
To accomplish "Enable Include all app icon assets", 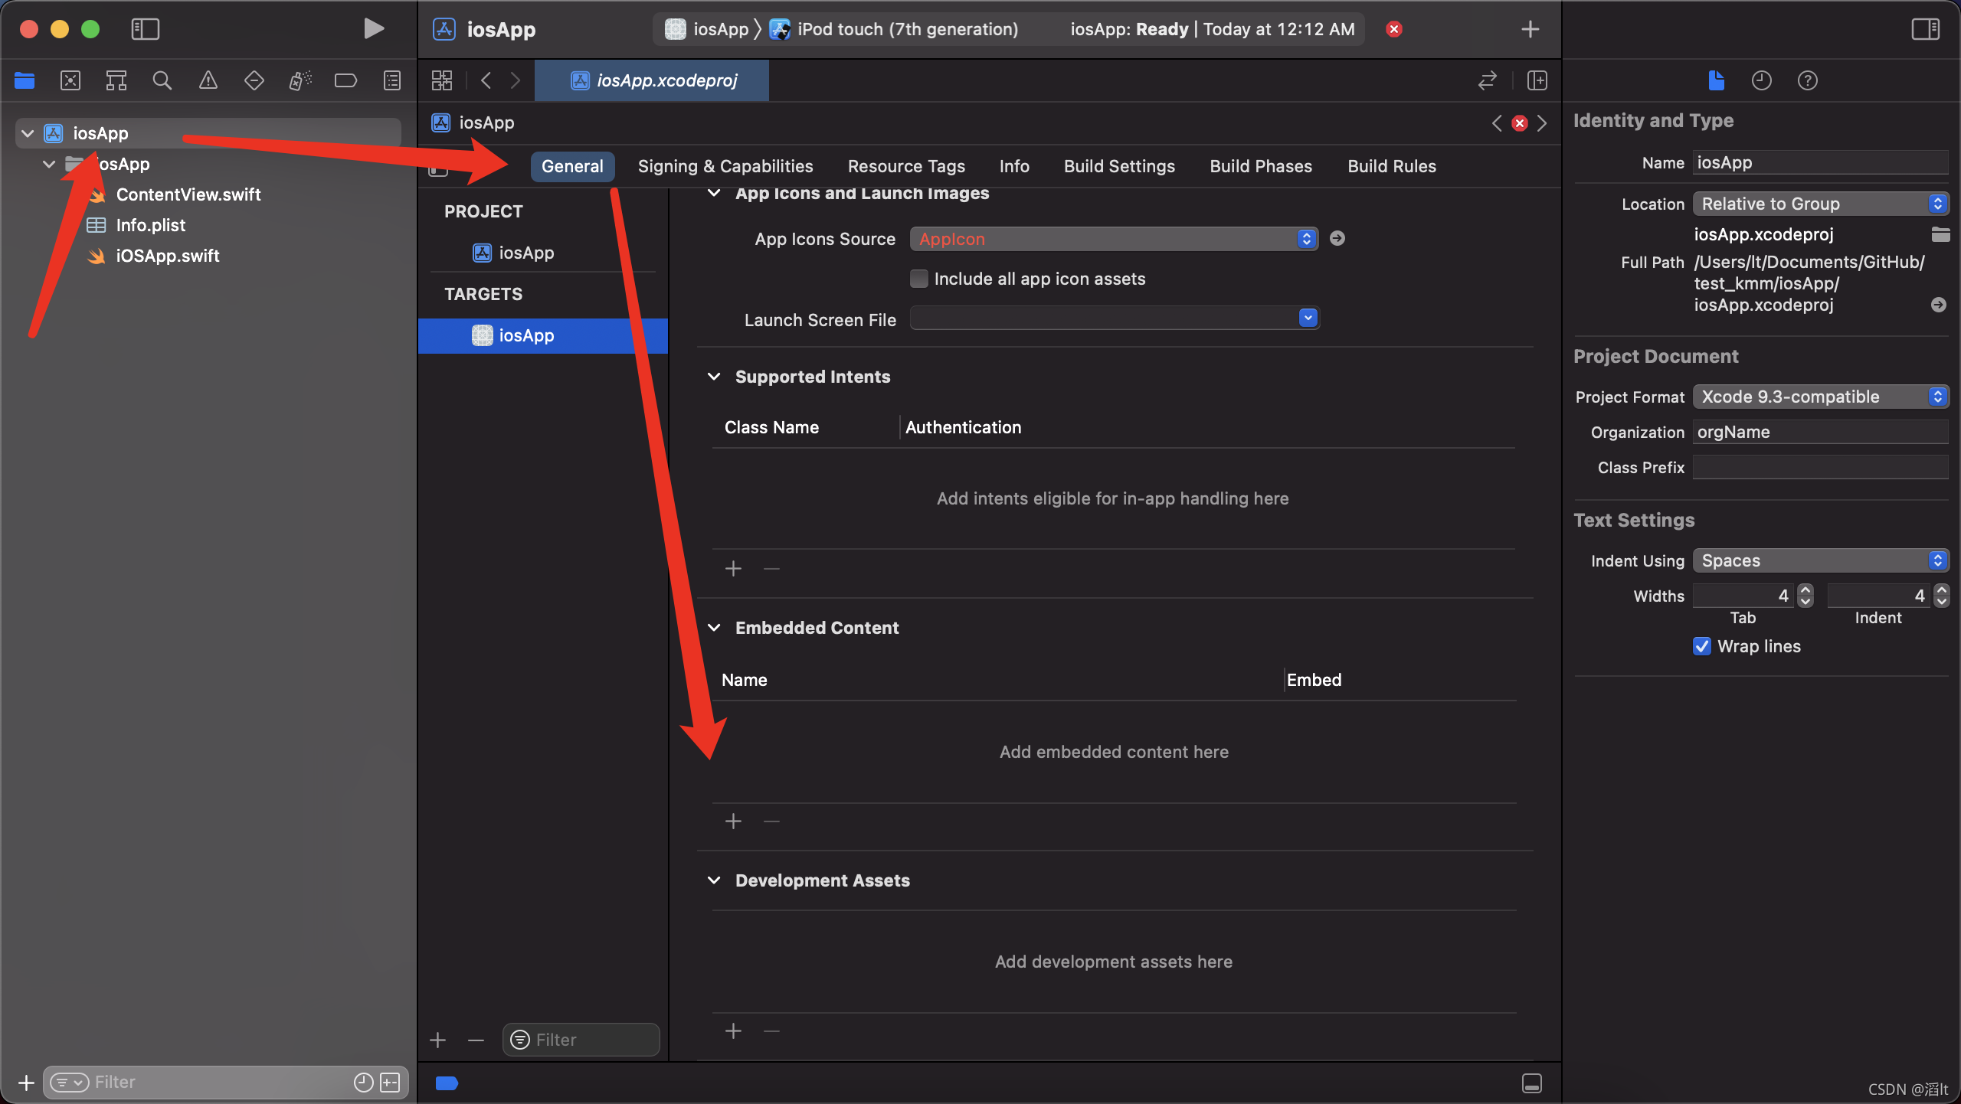I will 918,279.
